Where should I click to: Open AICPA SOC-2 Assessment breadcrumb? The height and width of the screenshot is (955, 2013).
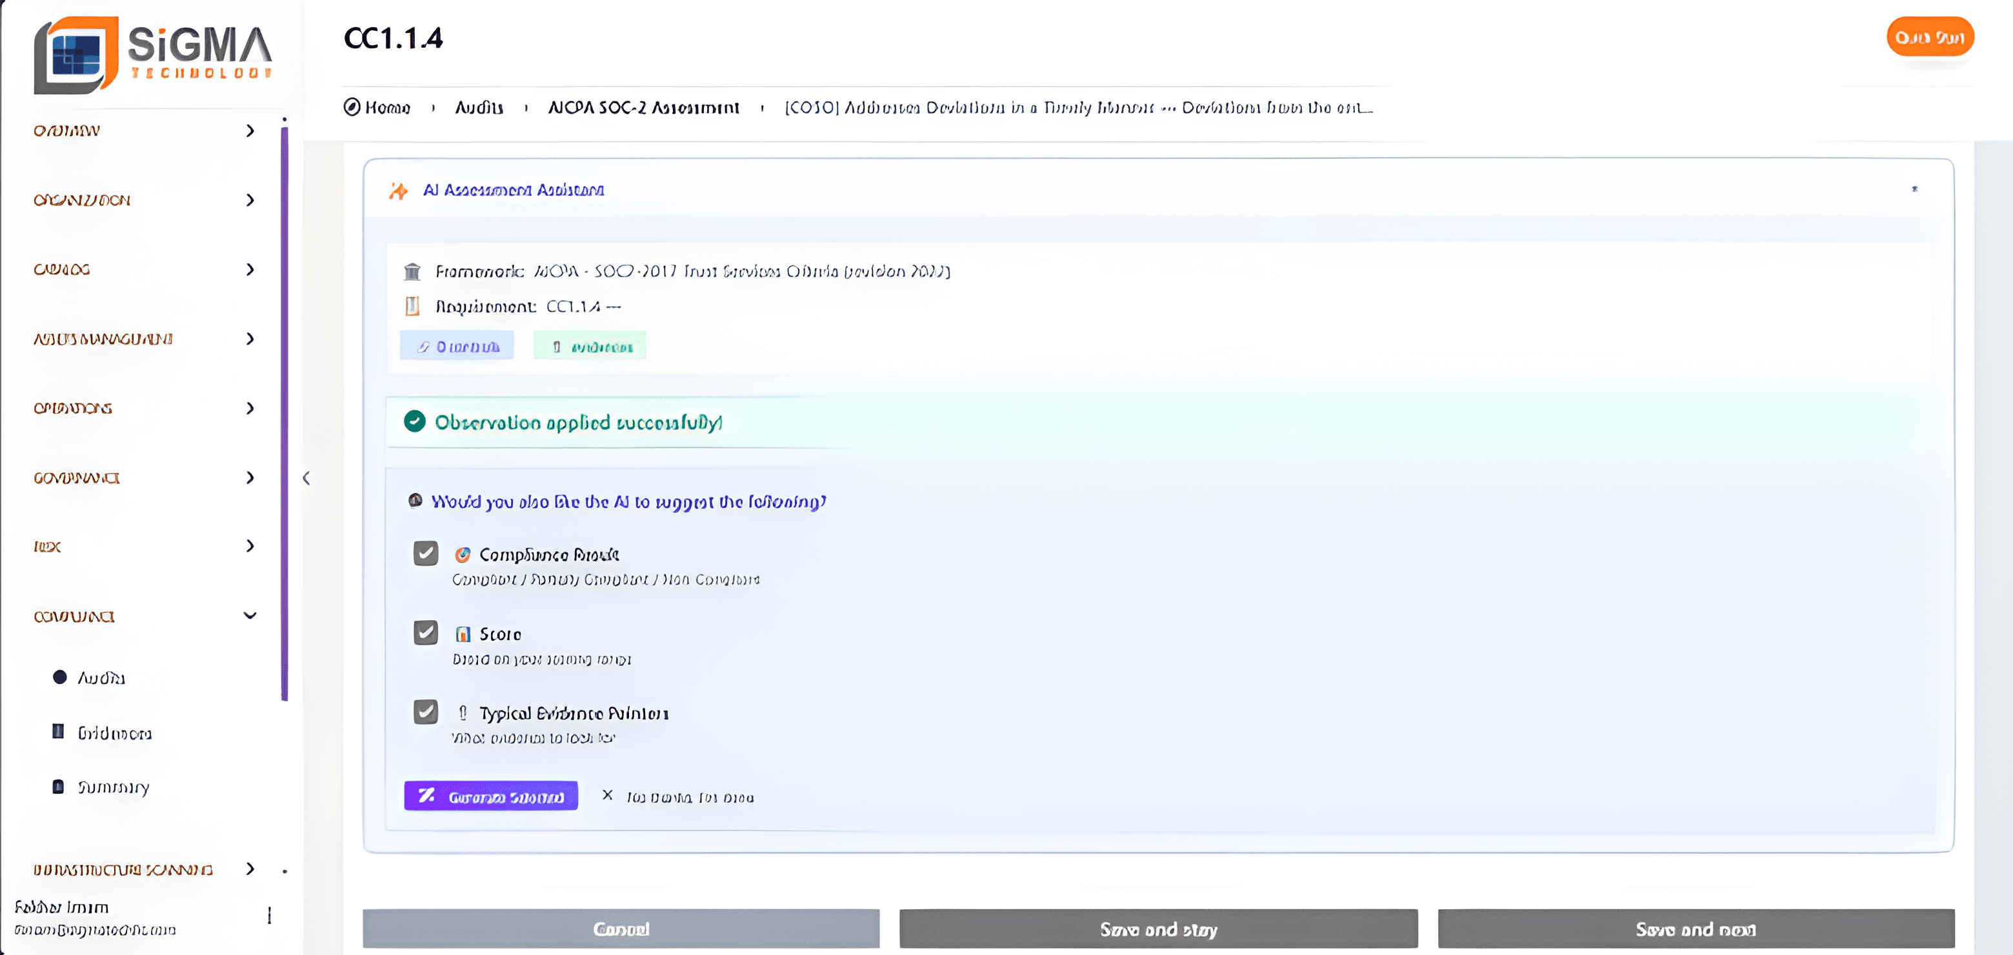[643, 107]
